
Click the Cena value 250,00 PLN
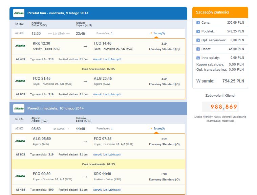tap(236, 23)
